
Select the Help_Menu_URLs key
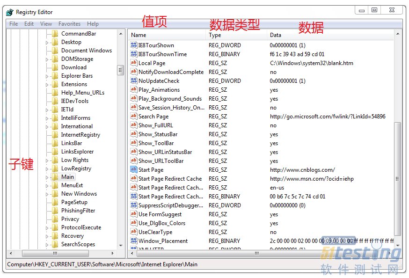coord(83,93)
